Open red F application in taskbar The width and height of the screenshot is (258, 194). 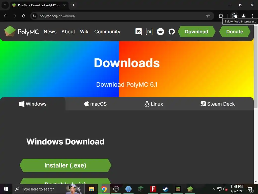153,189
